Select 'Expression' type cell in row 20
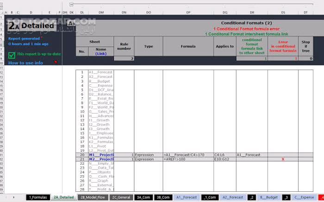The width and height of the screenshot is (324, 202). [149, 155]
